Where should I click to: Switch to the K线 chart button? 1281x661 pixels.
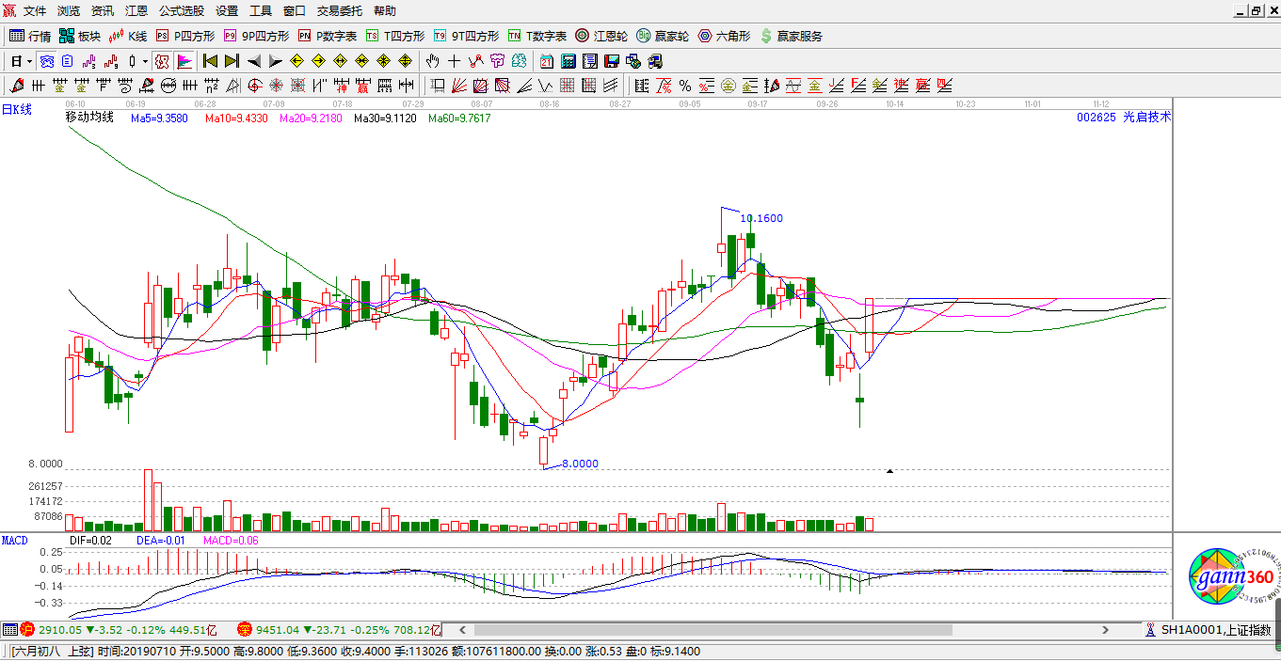point(128,36)
